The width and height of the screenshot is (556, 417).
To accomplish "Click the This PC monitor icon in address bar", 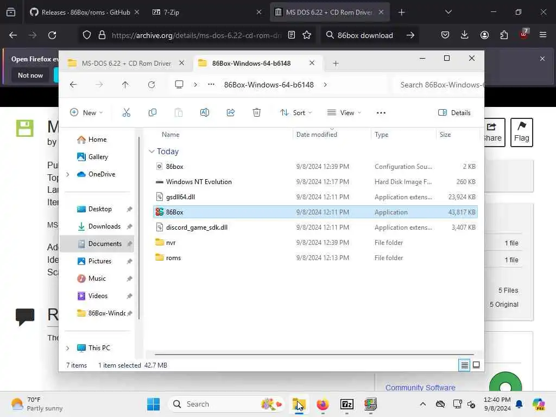I will (179, 85).
